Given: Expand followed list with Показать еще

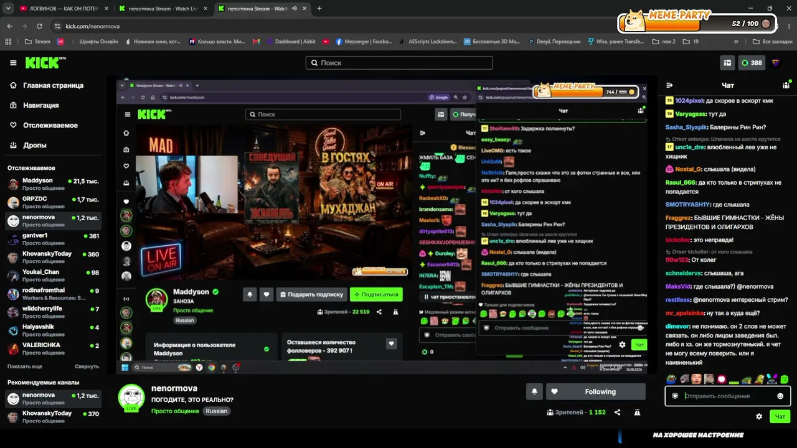Looking at the screenshot, I should point(25,366).
